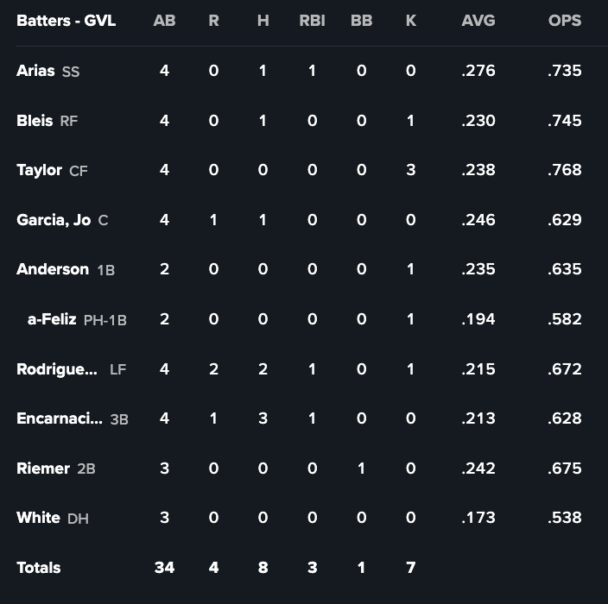
Task: Click the AB column header
Action: pyautogui.click(x=164, y=21)
